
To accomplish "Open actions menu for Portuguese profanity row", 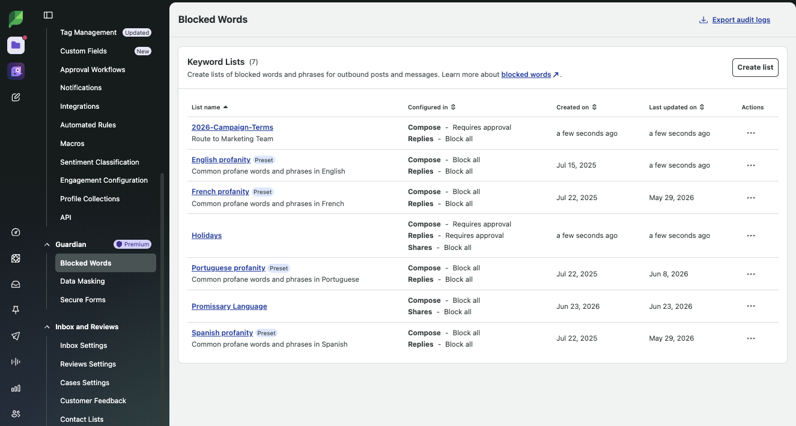I will 751,274.
